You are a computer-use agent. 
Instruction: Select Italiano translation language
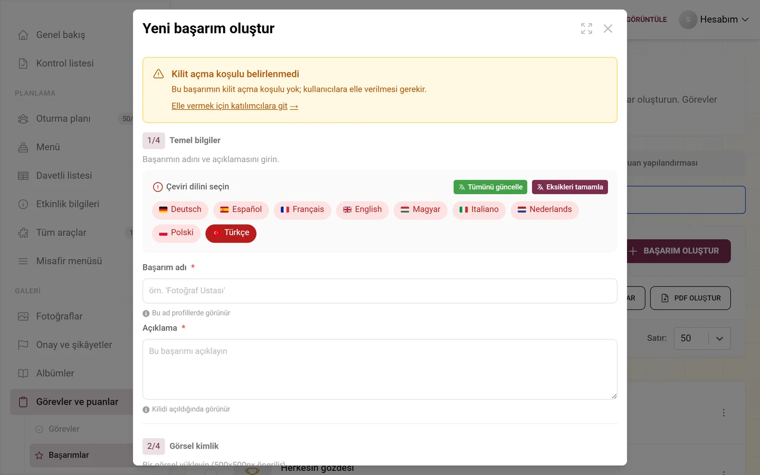479,210
